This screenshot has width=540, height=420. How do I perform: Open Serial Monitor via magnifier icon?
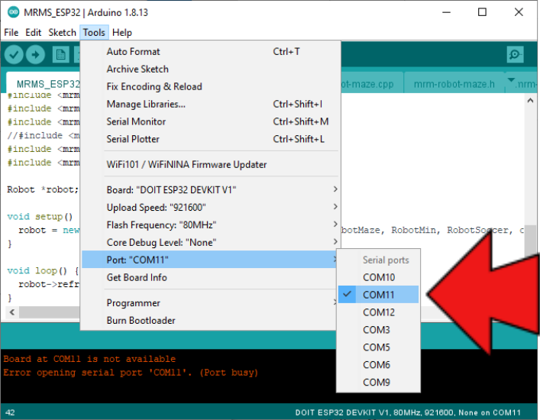[516, 54]
